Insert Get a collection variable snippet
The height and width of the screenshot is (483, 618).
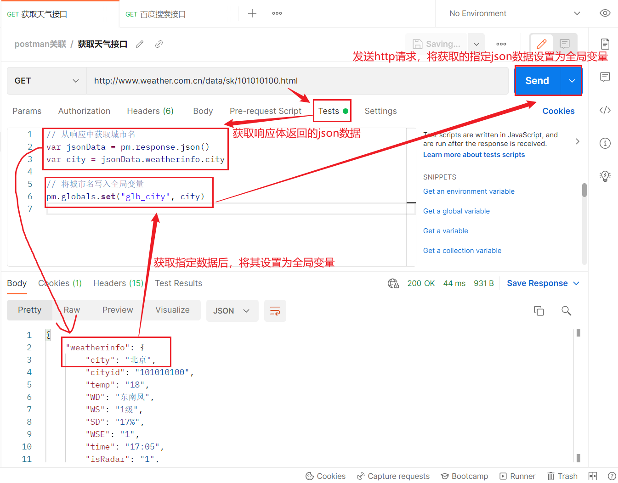[x=462, y=251]
